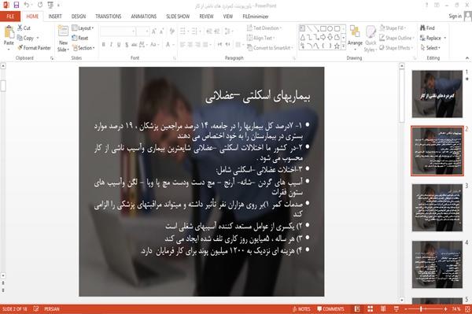The width and height of the screenshot is (472, 314).
Task: Toggle text Shadow formatting
Action: click(x=127, y=45)
